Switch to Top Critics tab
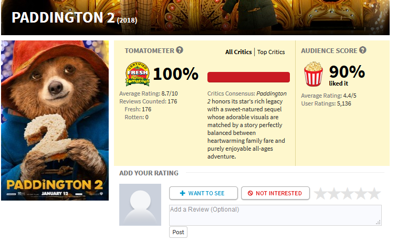Image resolution: width=397 pixels, height=241 pixels. pyautogui.click(x=271, y=52)
